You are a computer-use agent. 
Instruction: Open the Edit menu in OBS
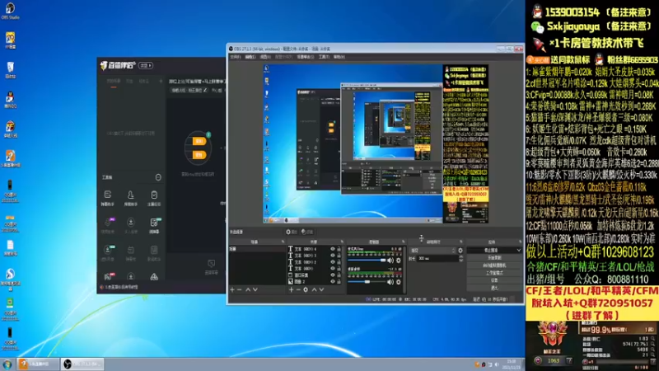point(250,57)
